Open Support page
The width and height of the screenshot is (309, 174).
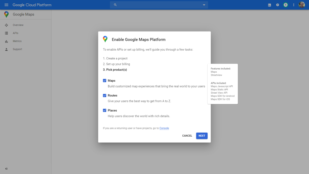point(17,49)
